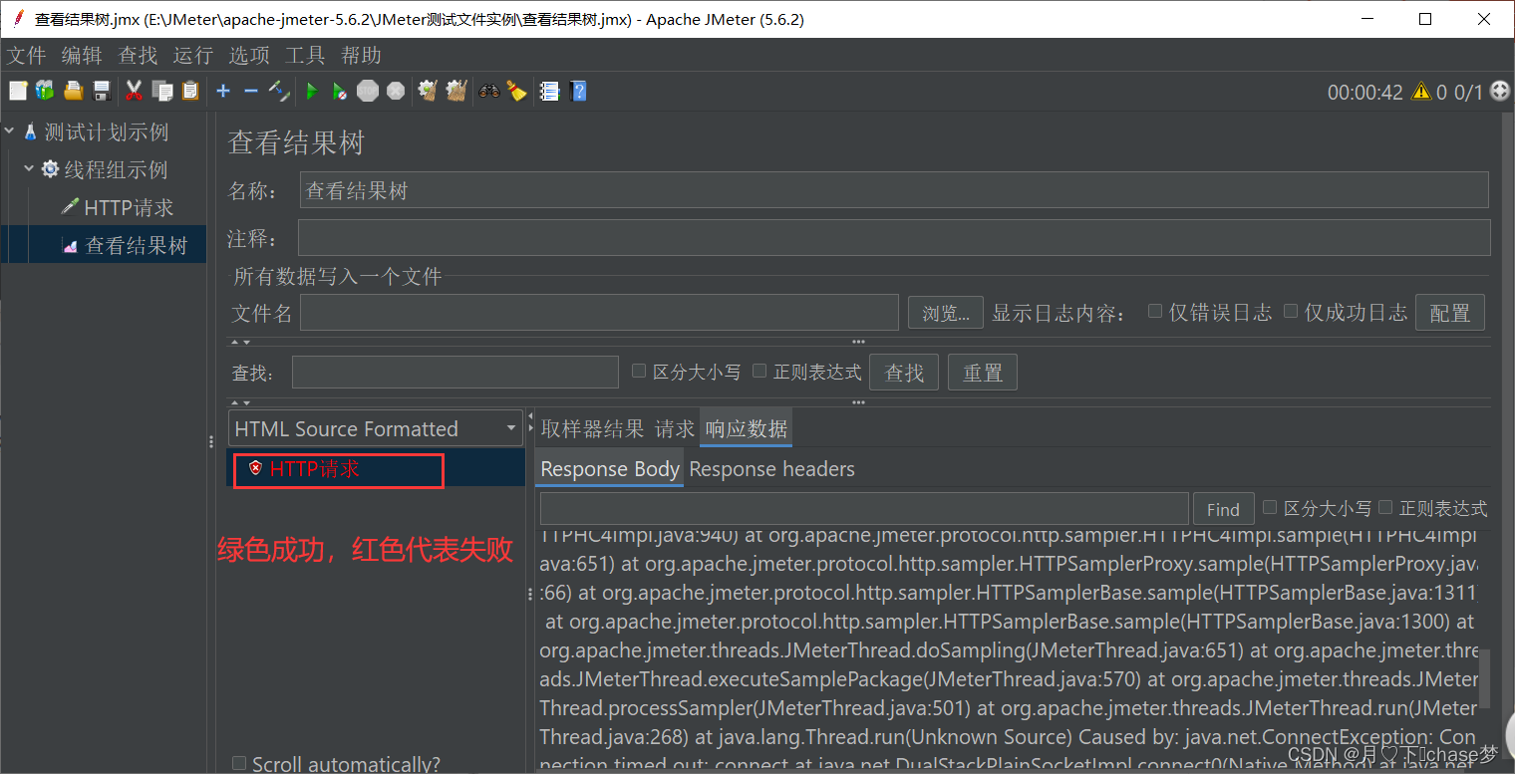
Task: Click the Help book icon
Action: tap(577, 92)
